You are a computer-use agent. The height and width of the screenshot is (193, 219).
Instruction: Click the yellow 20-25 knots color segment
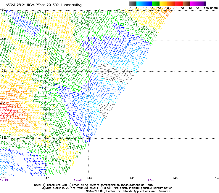[163, 4]
